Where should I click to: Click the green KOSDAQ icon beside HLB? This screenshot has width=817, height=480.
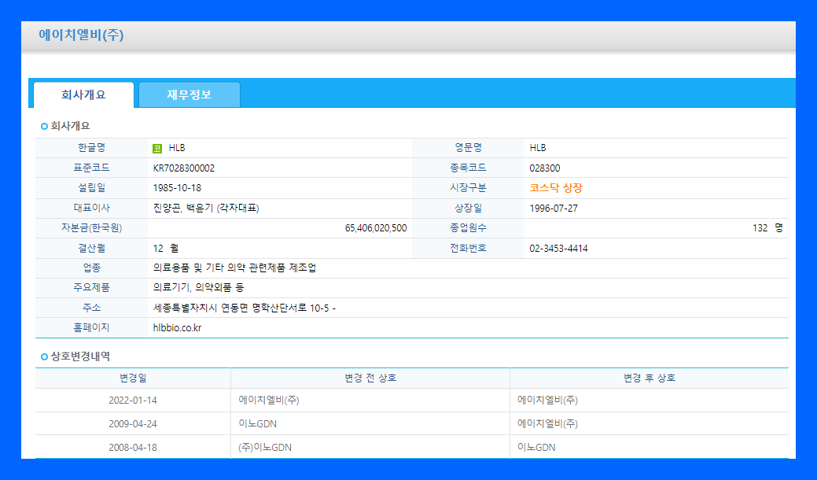(156, 149)
